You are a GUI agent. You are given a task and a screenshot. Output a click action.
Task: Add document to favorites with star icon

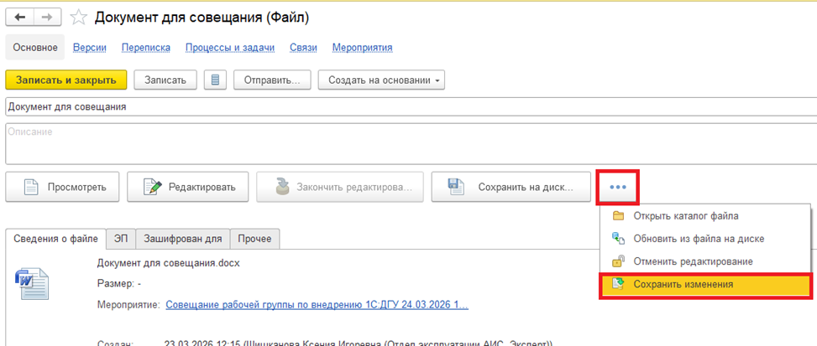[x=78, y=16]
